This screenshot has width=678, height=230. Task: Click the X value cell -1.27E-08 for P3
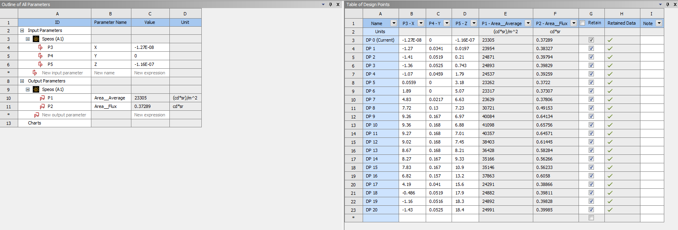pyautogui.click(x=150, y=47)
